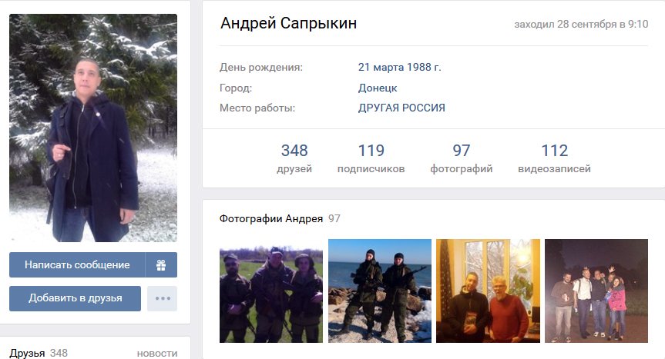The image size is (665, 359).
Task: Open the 97 фотографий counter
Action: 462,158
